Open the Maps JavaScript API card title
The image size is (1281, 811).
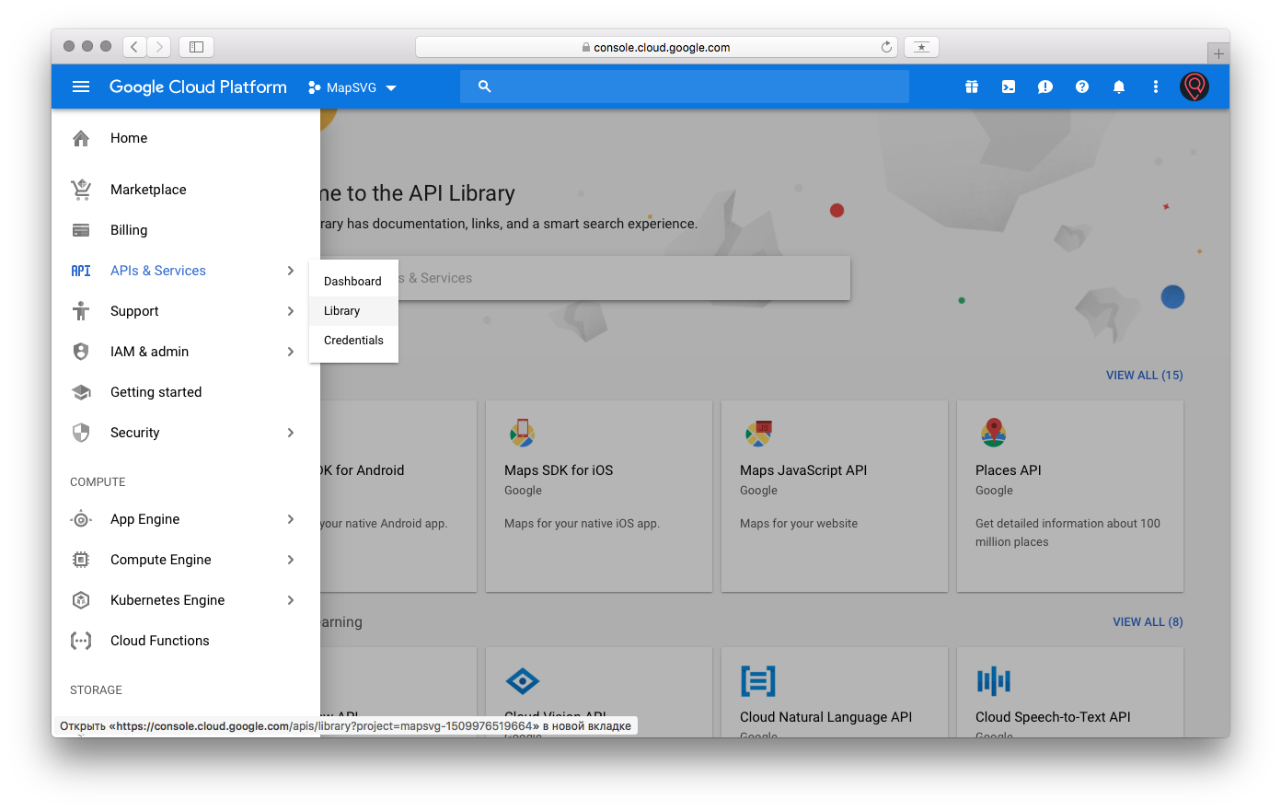(x=803, y=470)
